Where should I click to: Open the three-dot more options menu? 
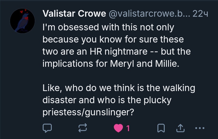tap(200, 128)
